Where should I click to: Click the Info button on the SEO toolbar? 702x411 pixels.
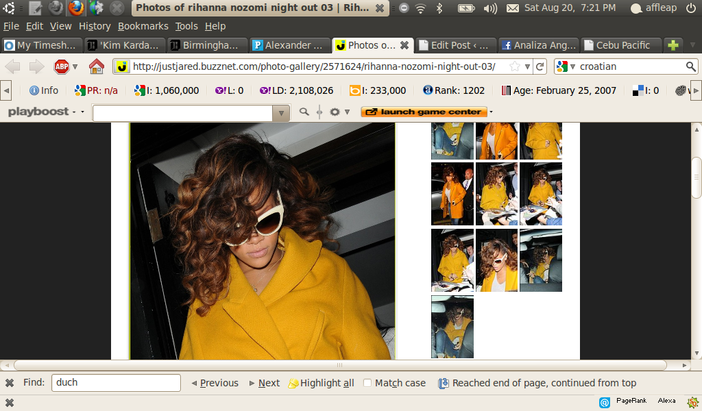(43, 90)
